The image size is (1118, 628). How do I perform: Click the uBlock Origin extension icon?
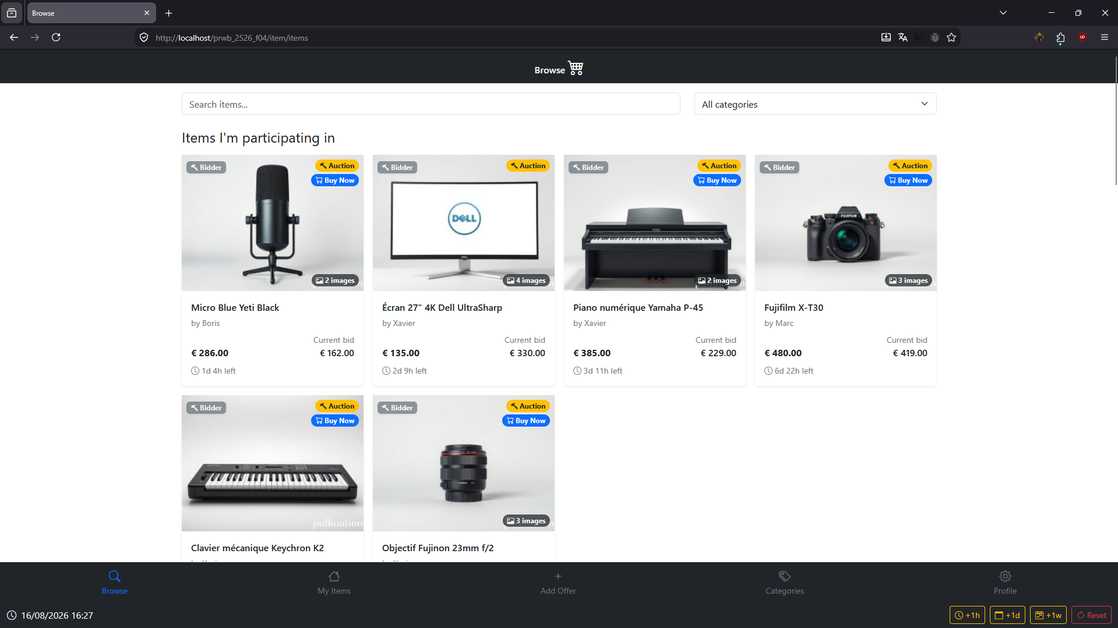point(1082,37)
